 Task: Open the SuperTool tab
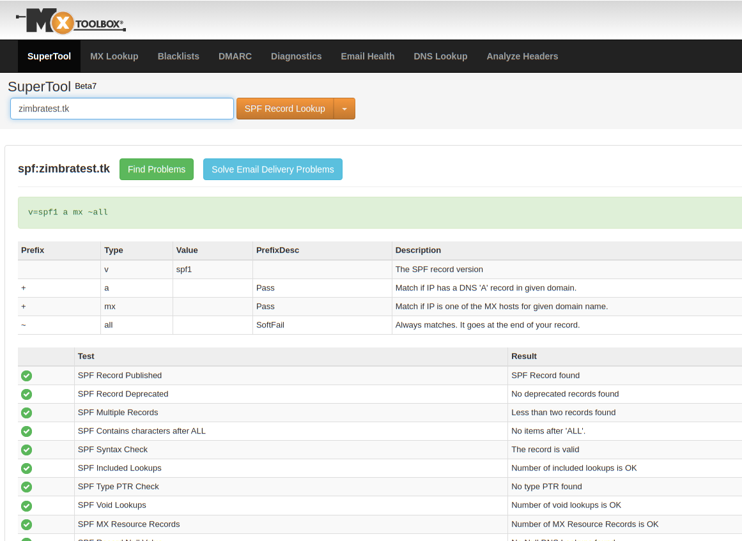(x=49, y=56)
